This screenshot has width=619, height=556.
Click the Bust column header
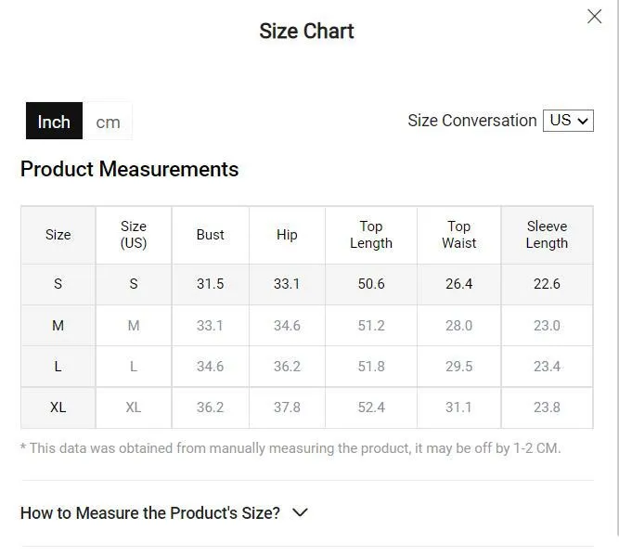tap(211, 235)
